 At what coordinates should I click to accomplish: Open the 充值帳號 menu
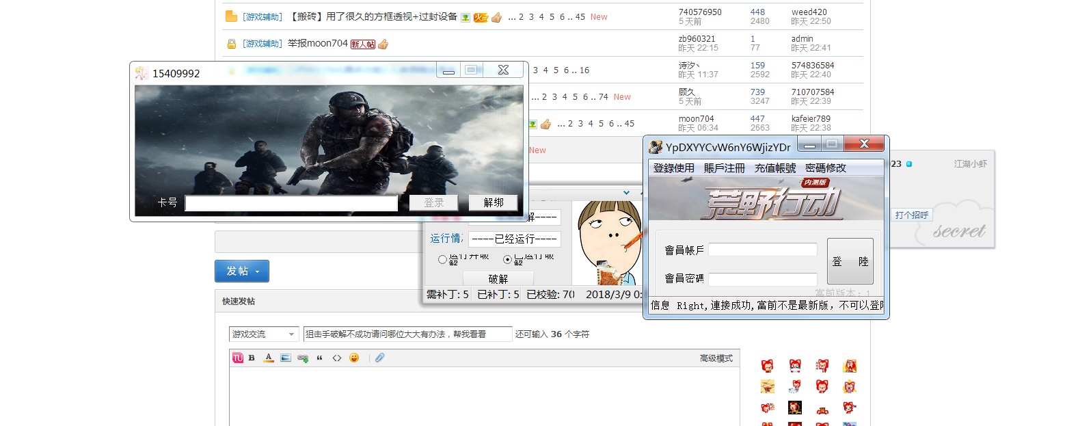click(x=775, y=168)
